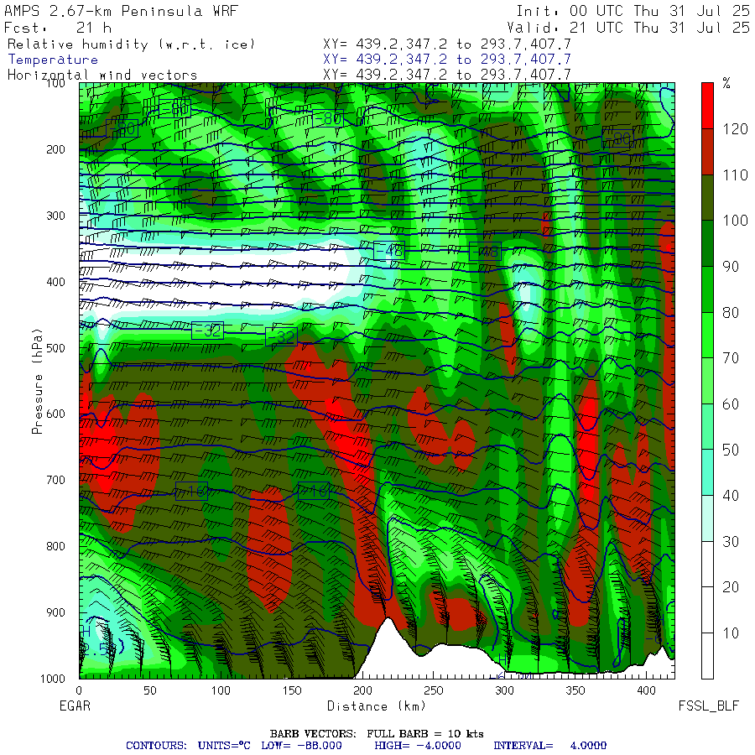755x755 pixels.
Task: Click the '800' pressure axis tick label
Action: 55,546
